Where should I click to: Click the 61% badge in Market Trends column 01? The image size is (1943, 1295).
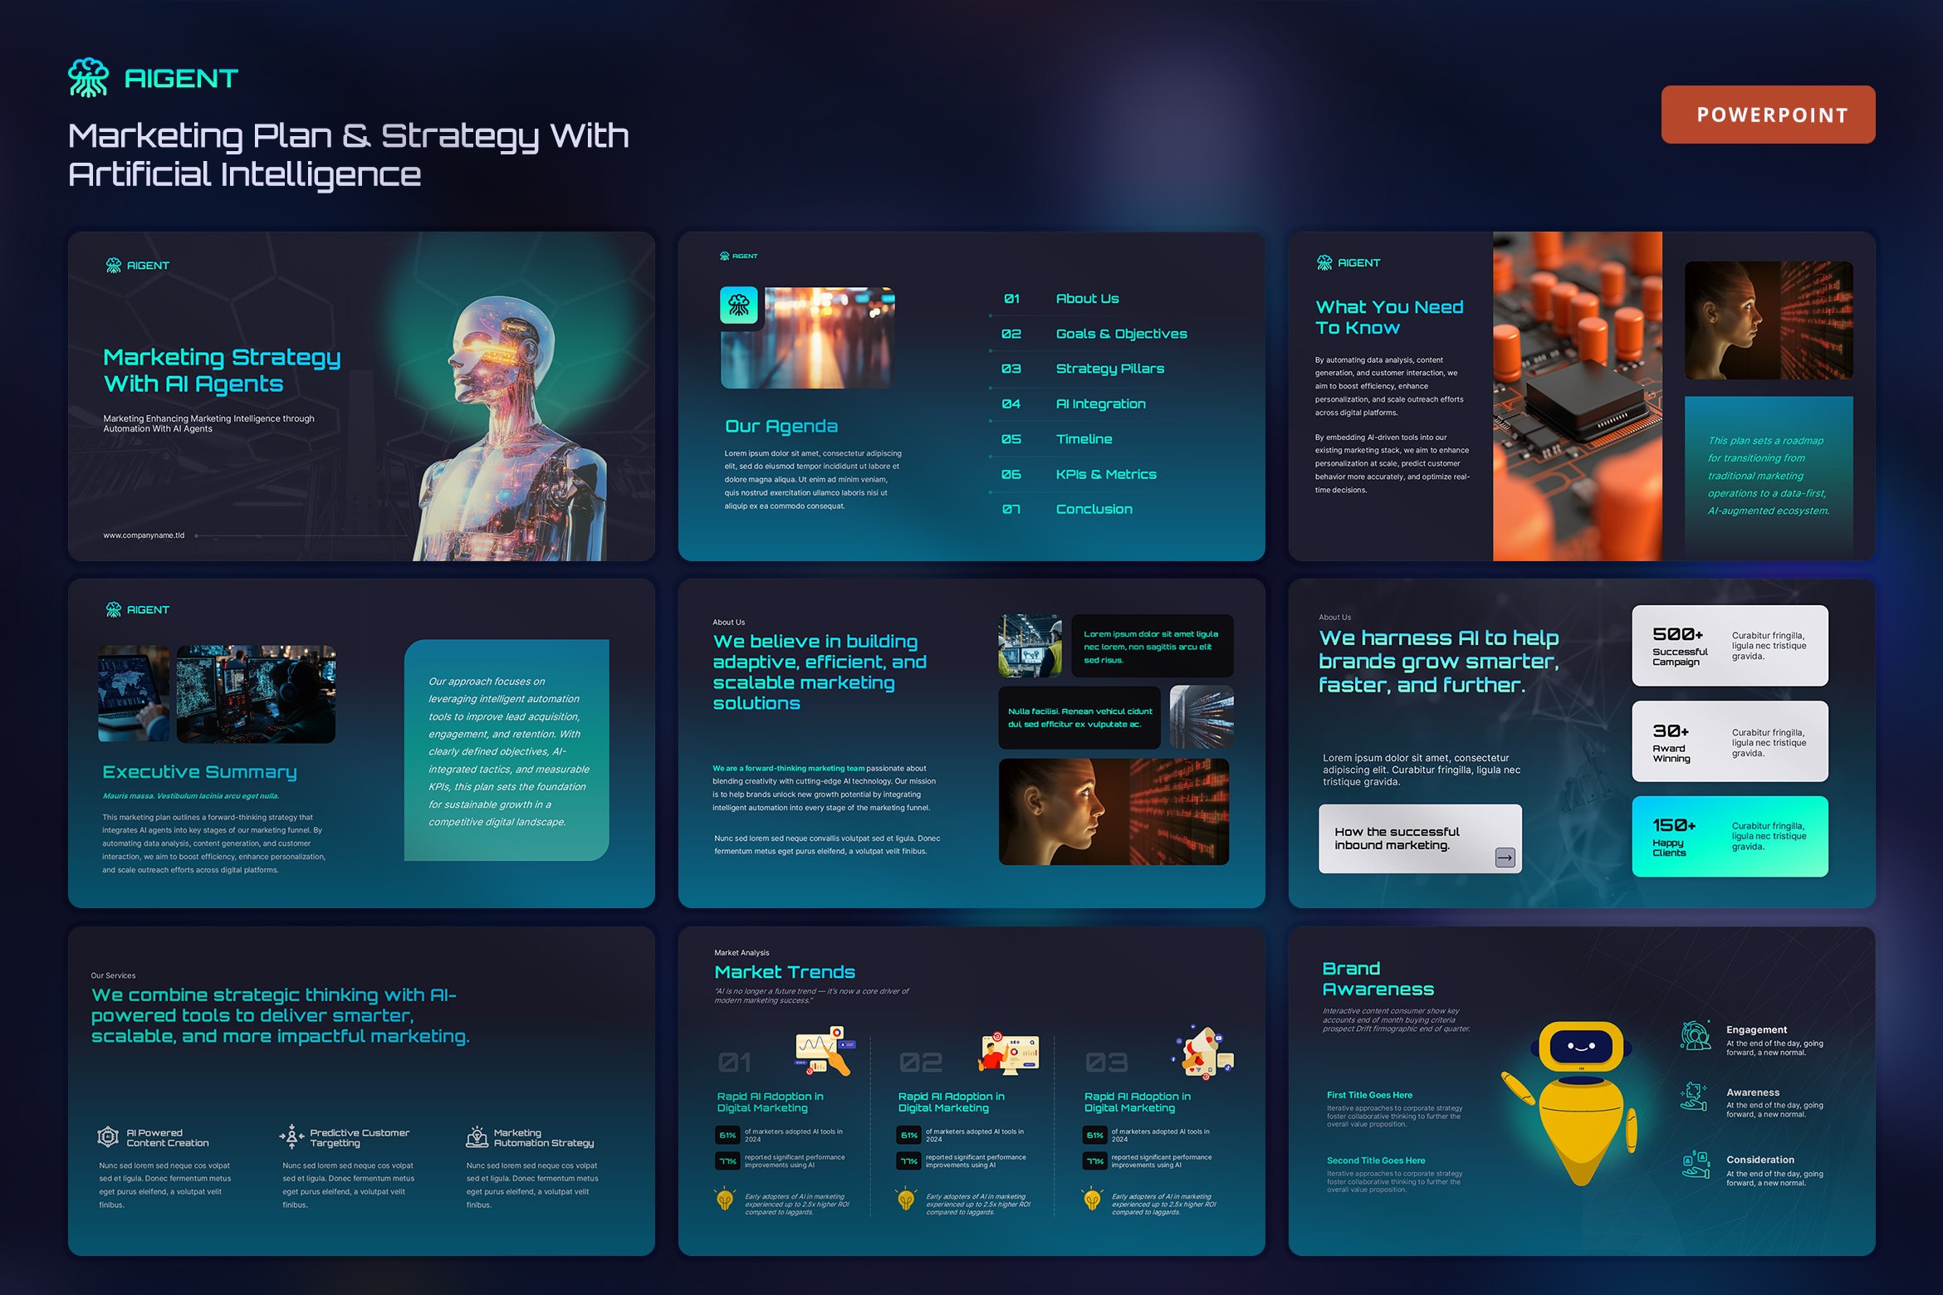click(x=727, y=1135)
